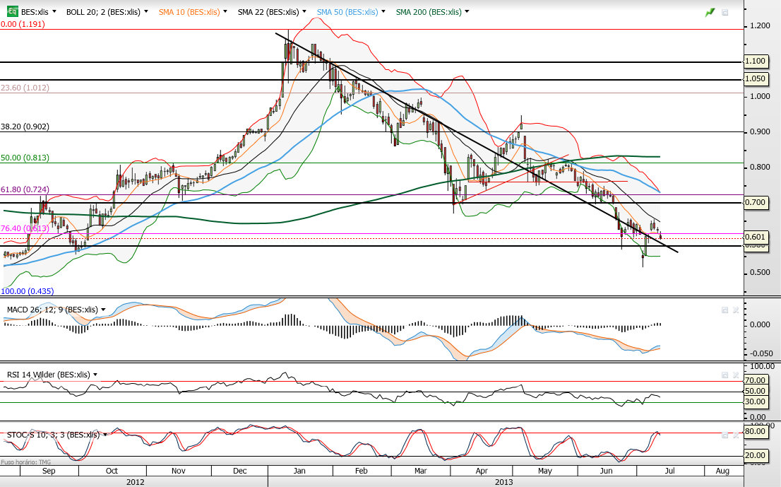Viewport: 781px width, 487px height.
Task: Close the STOC-S panel
Action: pos(736,435)
